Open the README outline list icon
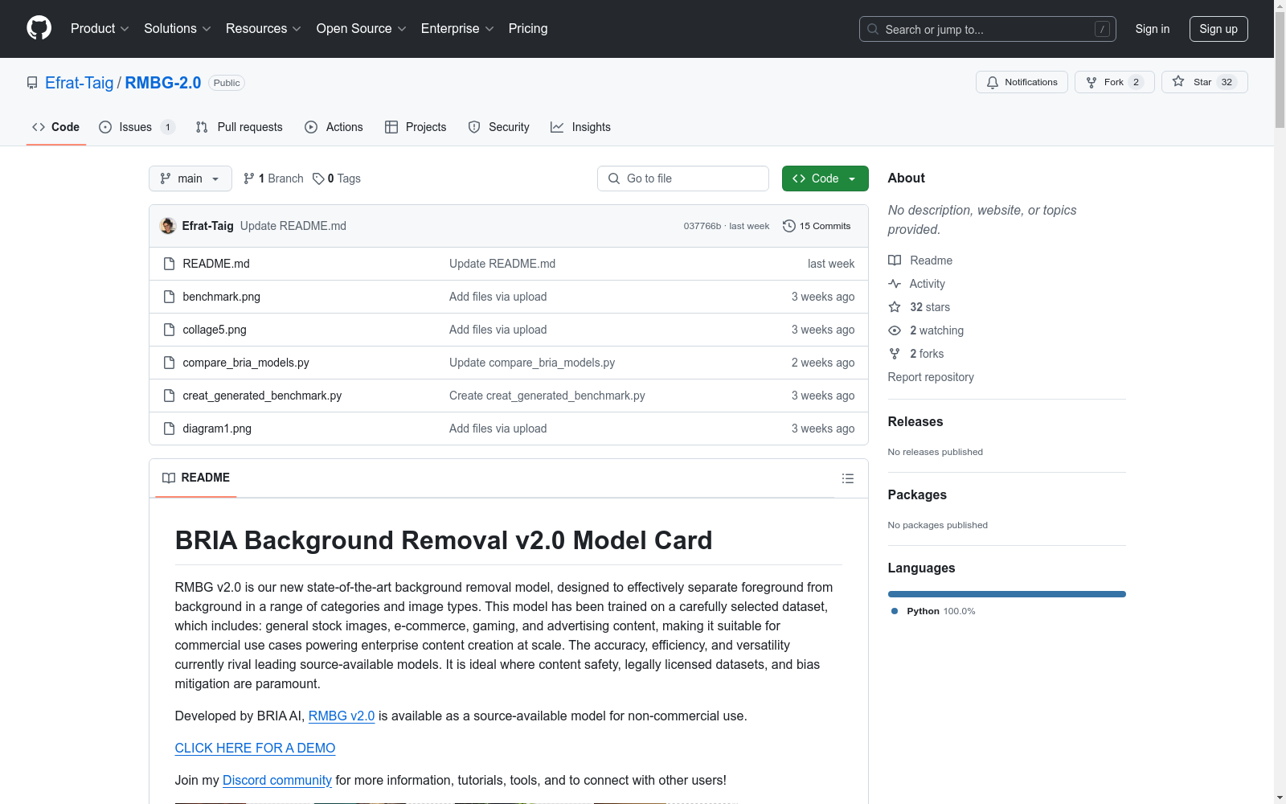The height and width of the screenshot is (804, 1286). coord(848,478)
